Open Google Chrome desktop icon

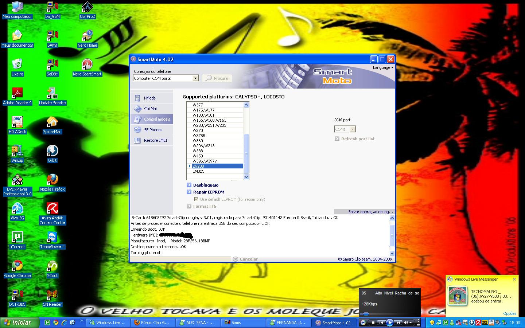click(17, 269)
